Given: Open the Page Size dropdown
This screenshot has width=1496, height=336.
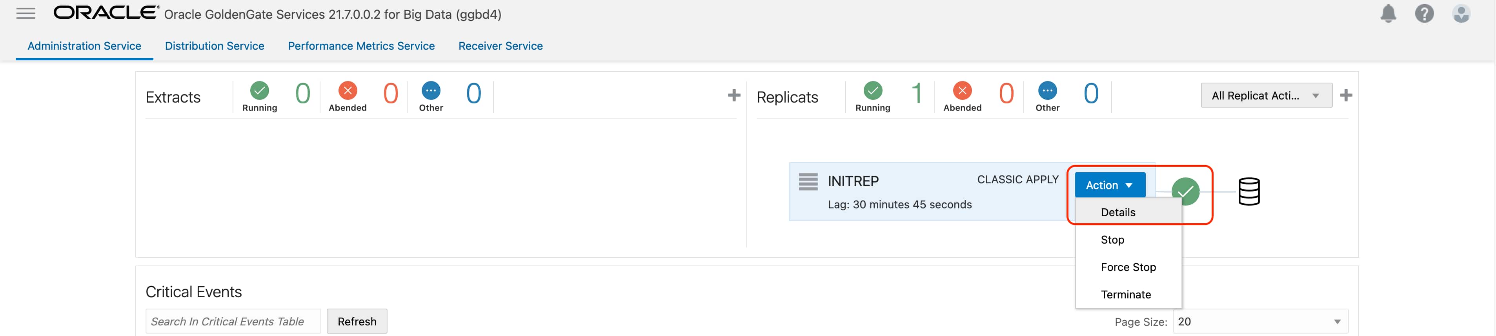Looking at the screenshot, I should (1260, 322).
